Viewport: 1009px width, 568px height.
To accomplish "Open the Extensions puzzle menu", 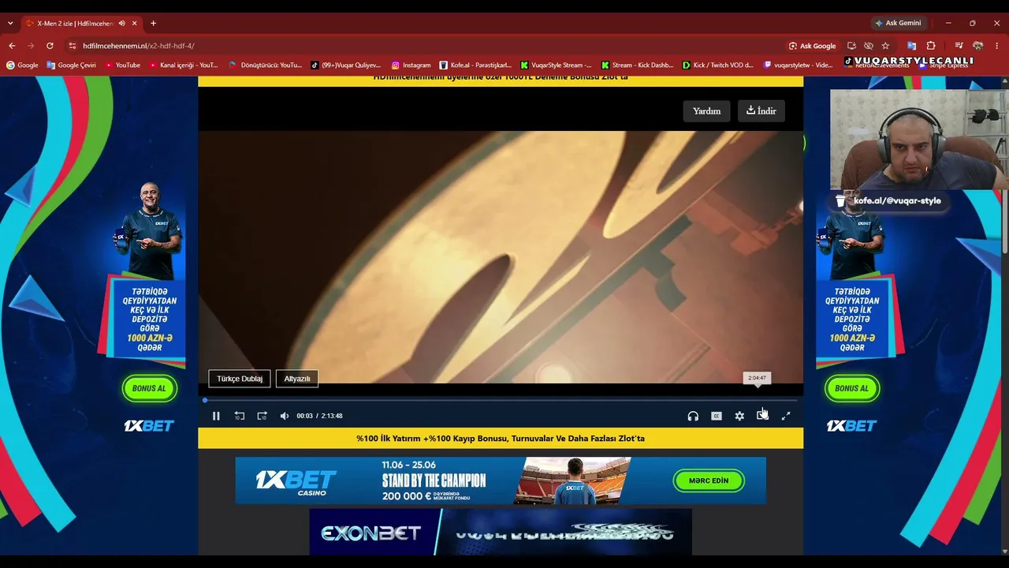I will tap(931, 46).
